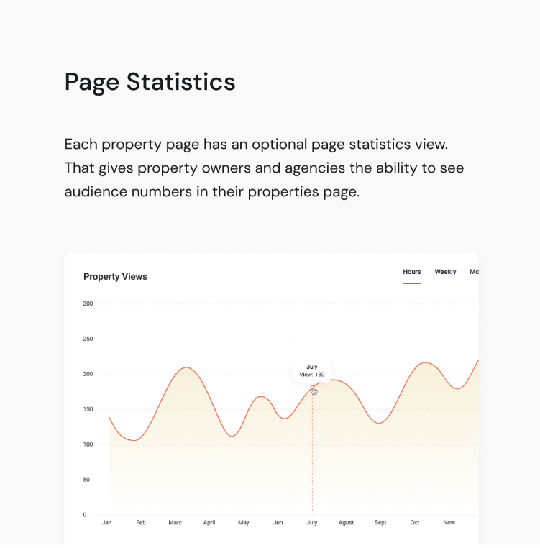The image size is (540, 548).
Task: Click the 150 value axis label
Action: (x=88, y=409)
